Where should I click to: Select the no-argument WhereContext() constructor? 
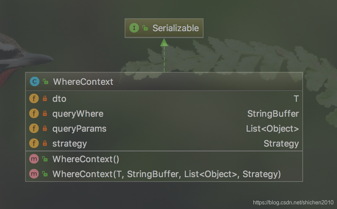coord(86,159)
